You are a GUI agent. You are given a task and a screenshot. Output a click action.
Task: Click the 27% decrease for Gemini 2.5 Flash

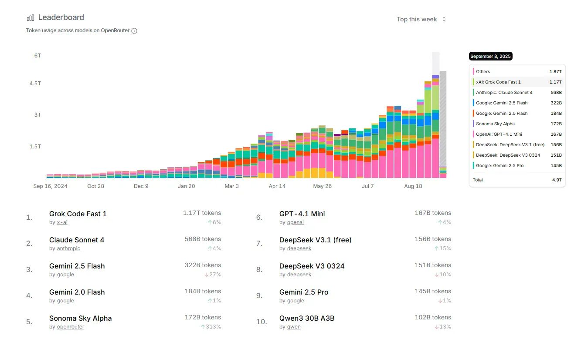(x=213, y=275)
